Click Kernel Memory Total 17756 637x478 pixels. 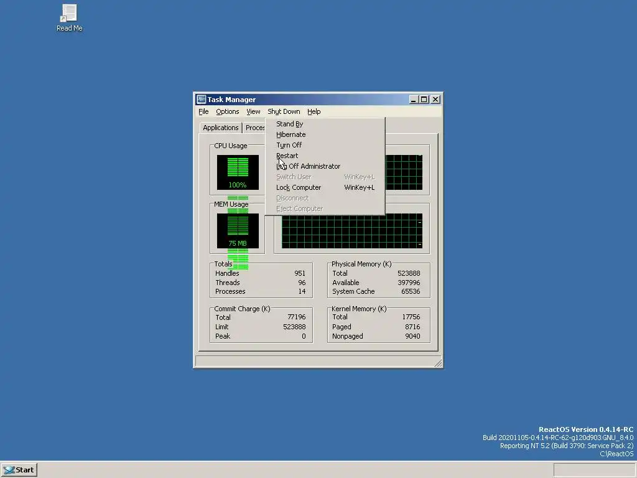[411, 317]
